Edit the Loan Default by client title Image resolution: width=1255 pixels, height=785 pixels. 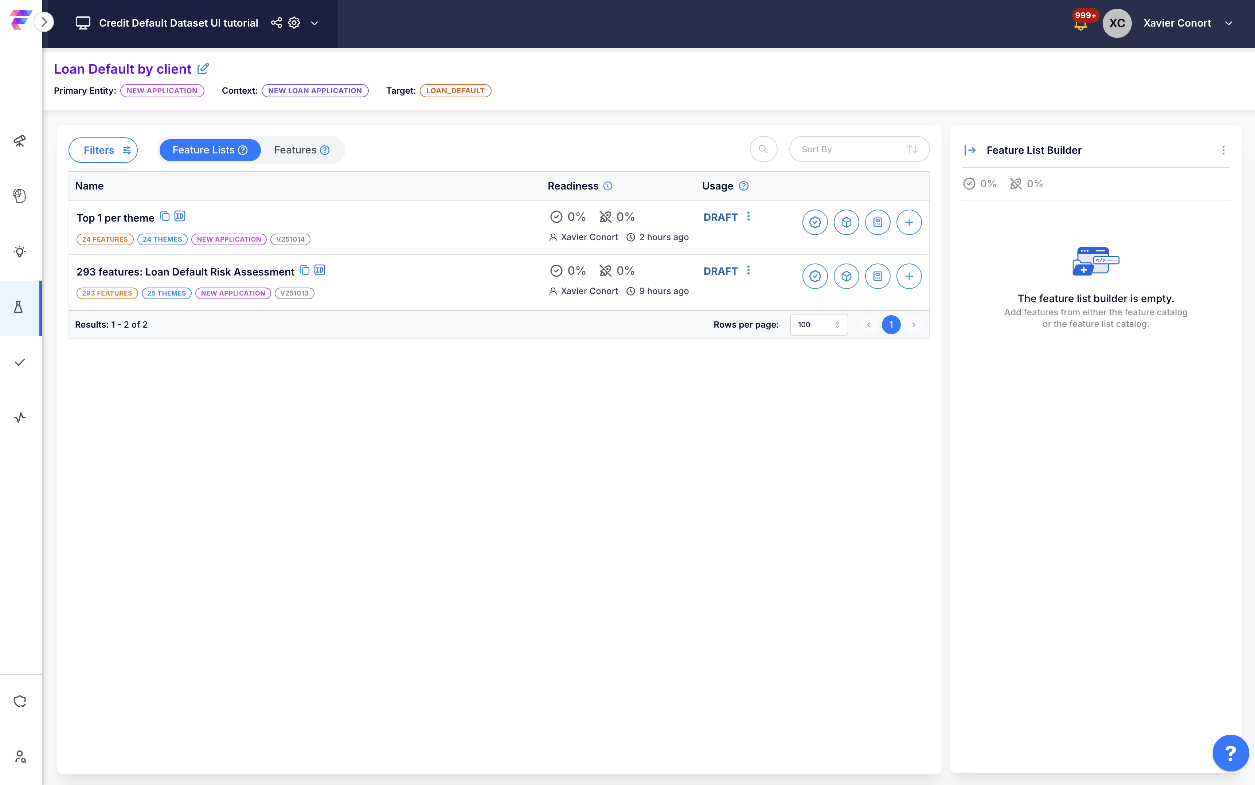[x=203, y=69]
